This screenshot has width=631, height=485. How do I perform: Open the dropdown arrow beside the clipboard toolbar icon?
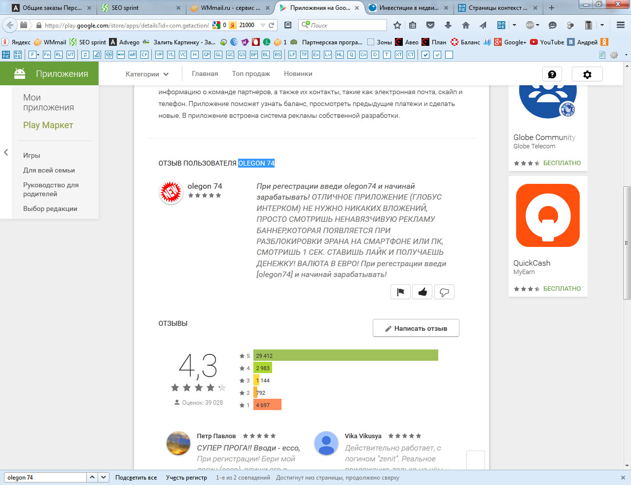click(x=602, y=25)
